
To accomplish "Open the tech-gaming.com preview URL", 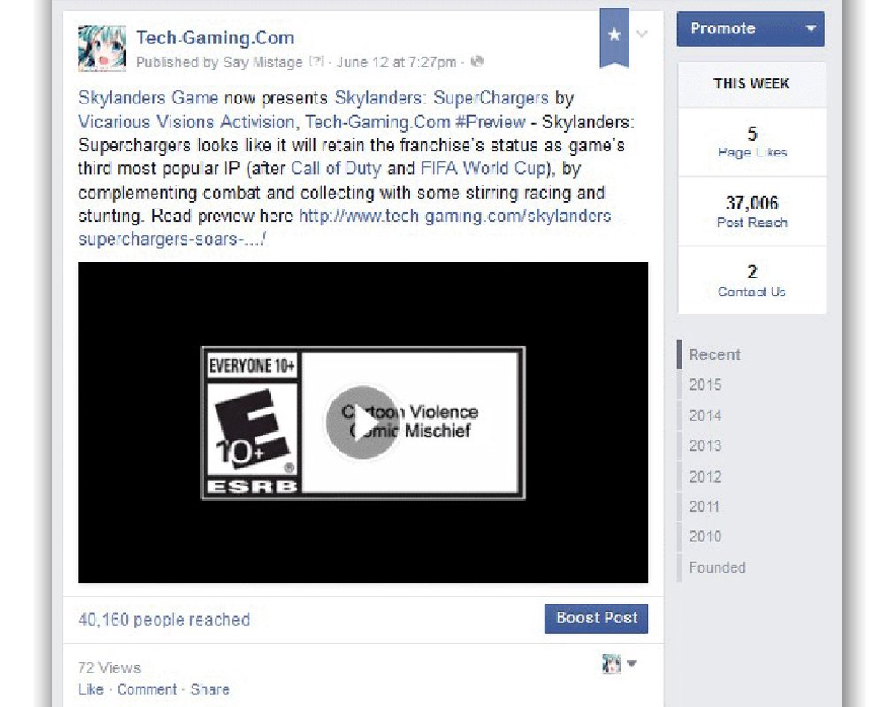I will [347, 227].
